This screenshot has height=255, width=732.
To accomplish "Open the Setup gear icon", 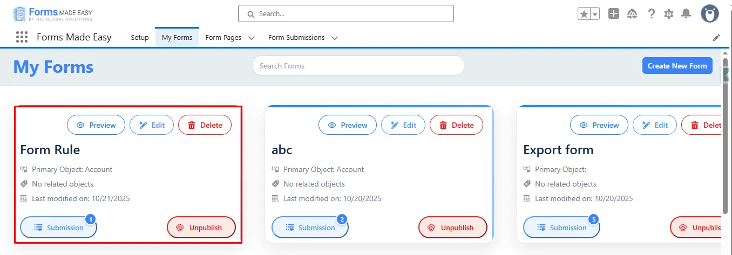I will [x=669, y=14].
